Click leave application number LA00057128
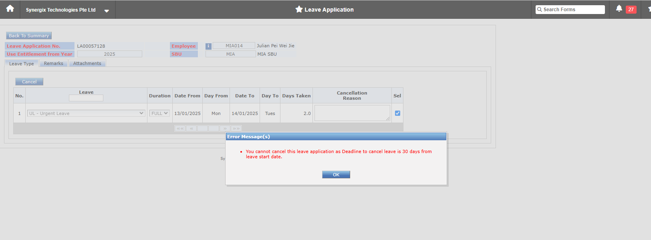The height and width of the screenshot is (240, 651). [x=91, y=46]
